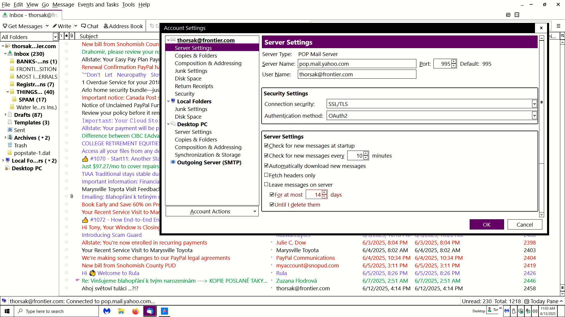The height and width of the screenshot is (317, 565).
Task: Click thumbs-up icon on #1070 Start11 message
Action: pyautogui.click(x=85, y=159)
